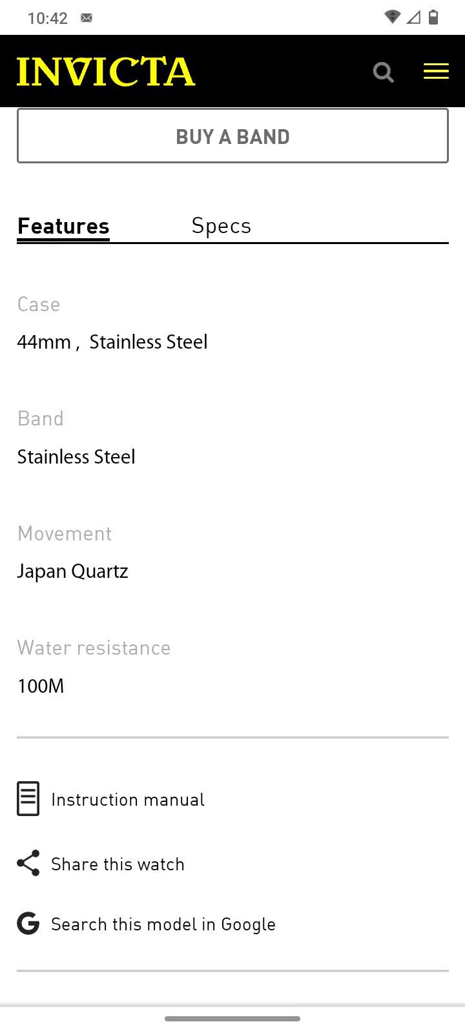Tap the 44mm Stainless Steel case value
Screen dimensions: 465x1033
(112, 342)
